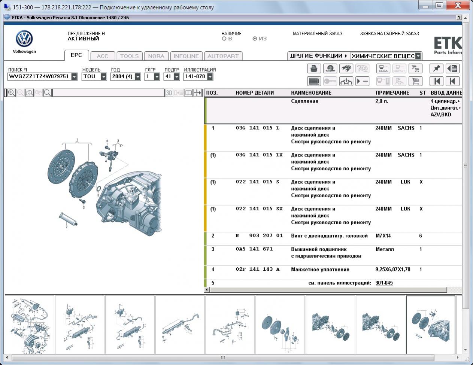Viewport: 473px width, 365px height.
Task: Go to previous with single-bar arrow icon
Action: click(452, 81)
